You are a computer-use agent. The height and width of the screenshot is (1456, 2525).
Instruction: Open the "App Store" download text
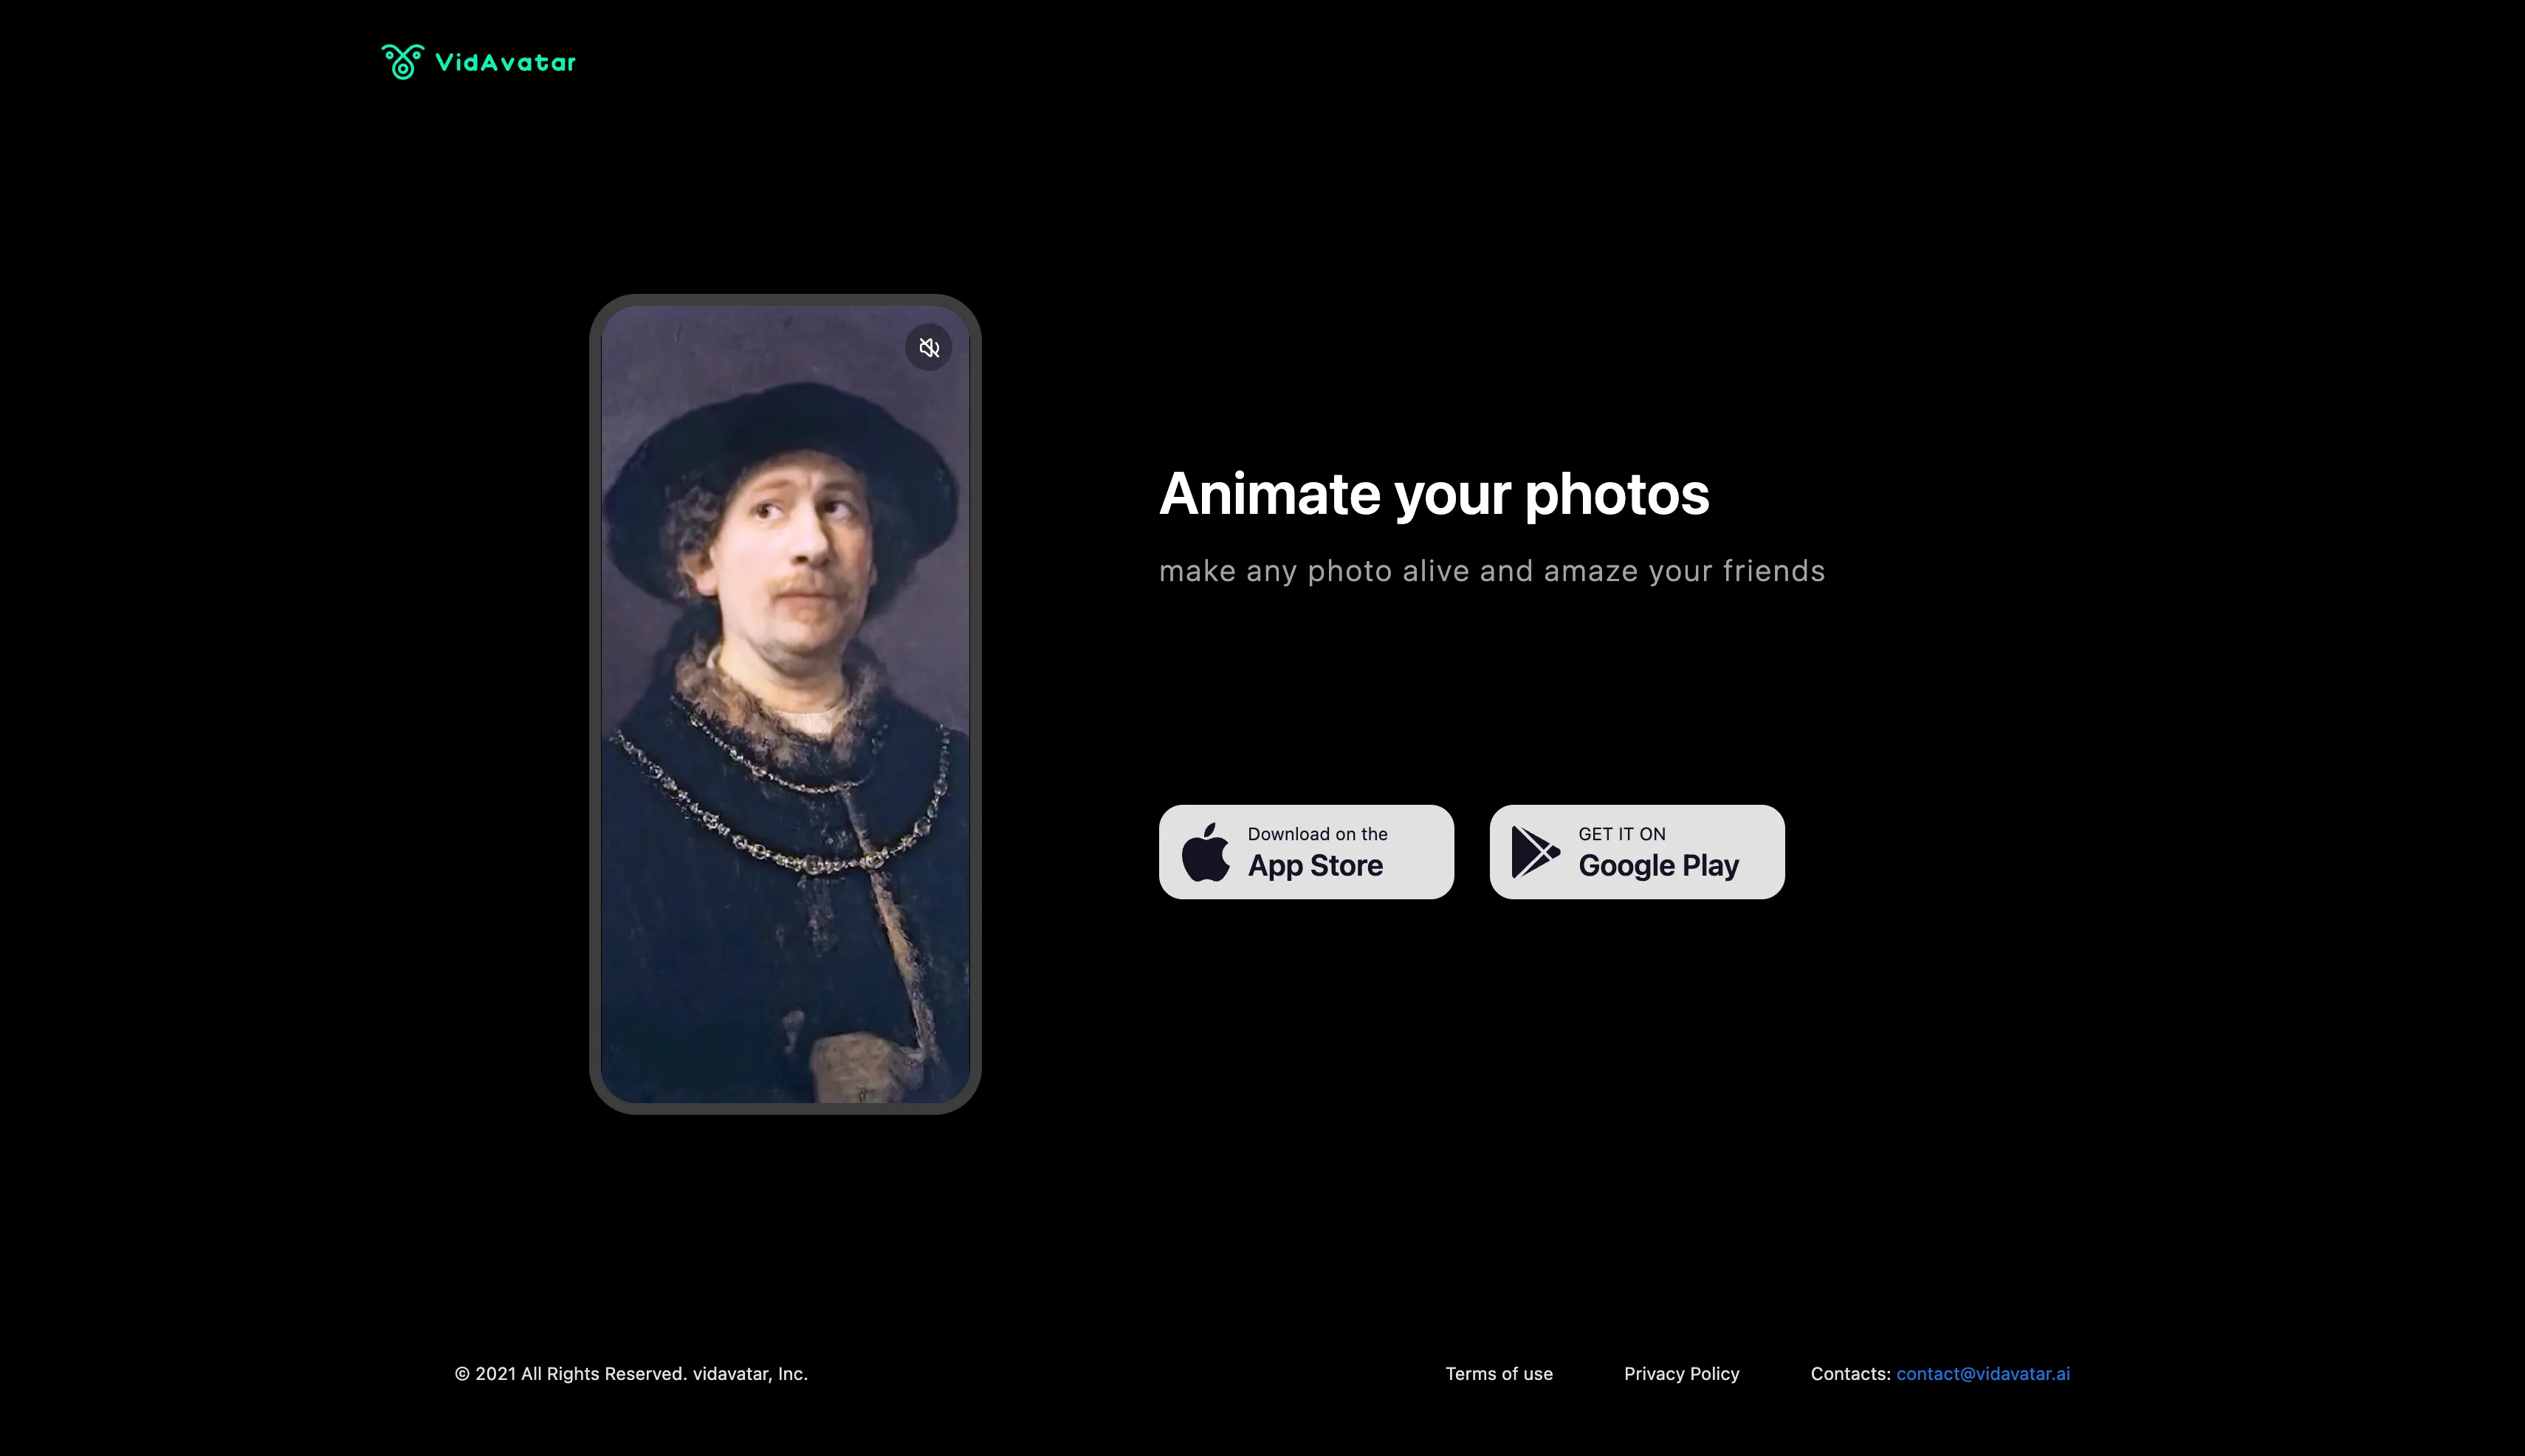pos(1315,866)
